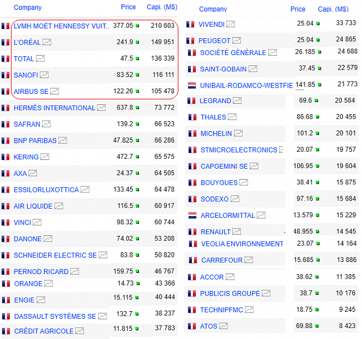Open the SANOFI company link
The width and height of the screenshot is (362, 339).
tap(26, 75)
